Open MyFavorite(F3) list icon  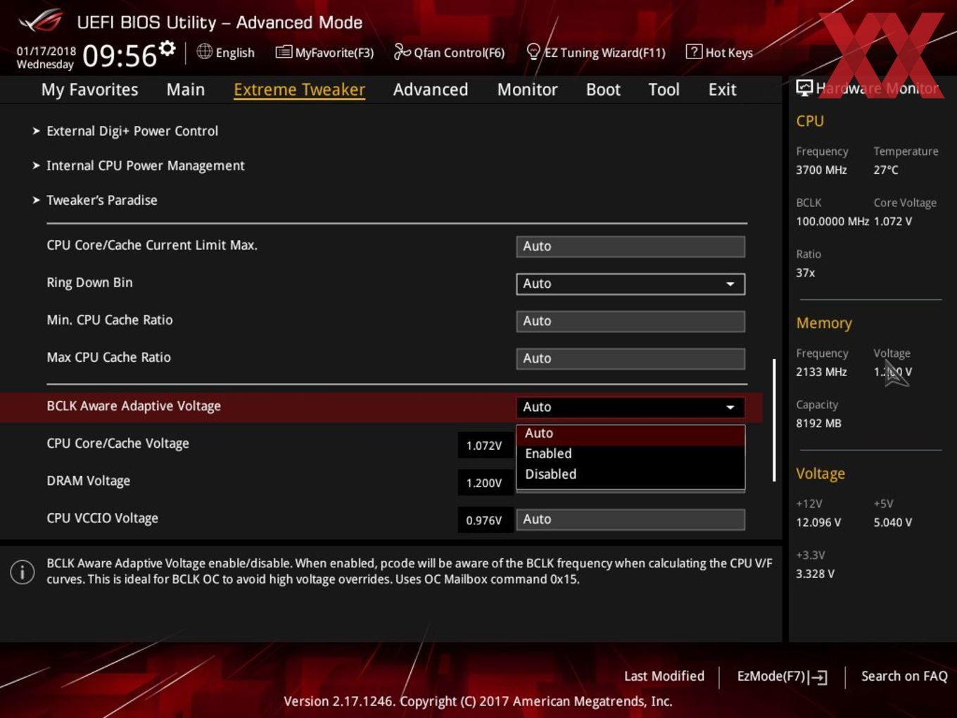coord(284,52)
